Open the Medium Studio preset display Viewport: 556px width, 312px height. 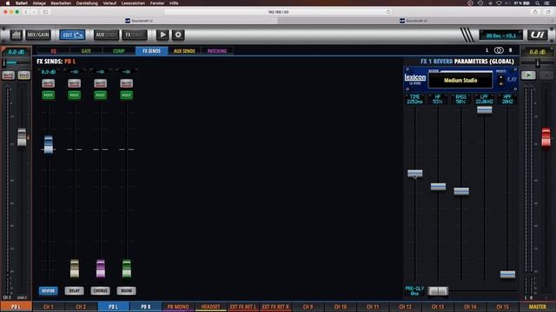coord(460,81)
